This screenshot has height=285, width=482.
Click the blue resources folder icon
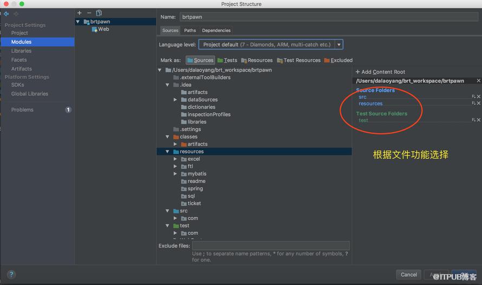click(176, 152)
